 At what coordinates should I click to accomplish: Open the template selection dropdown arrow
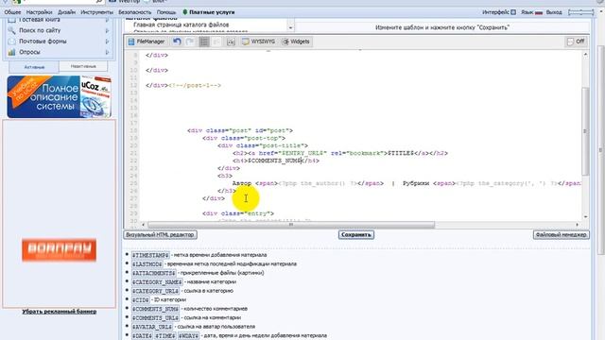point(290,27)
